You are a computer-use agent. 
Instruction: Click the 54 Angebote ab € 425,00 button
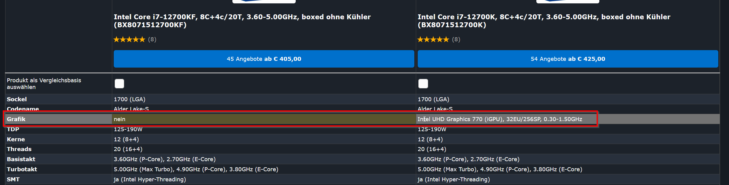[x=568, y=59]
